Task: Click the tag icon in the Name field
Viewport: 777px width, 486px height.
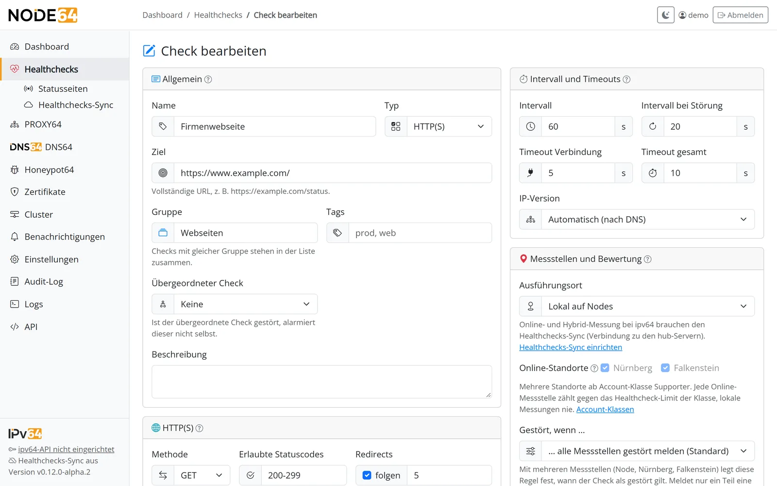Action: coord(163,126)
